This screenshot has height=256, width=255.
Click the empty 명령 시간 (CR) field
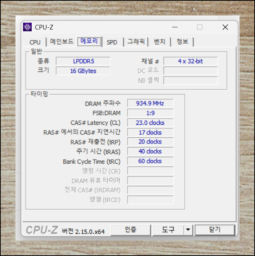150,171
